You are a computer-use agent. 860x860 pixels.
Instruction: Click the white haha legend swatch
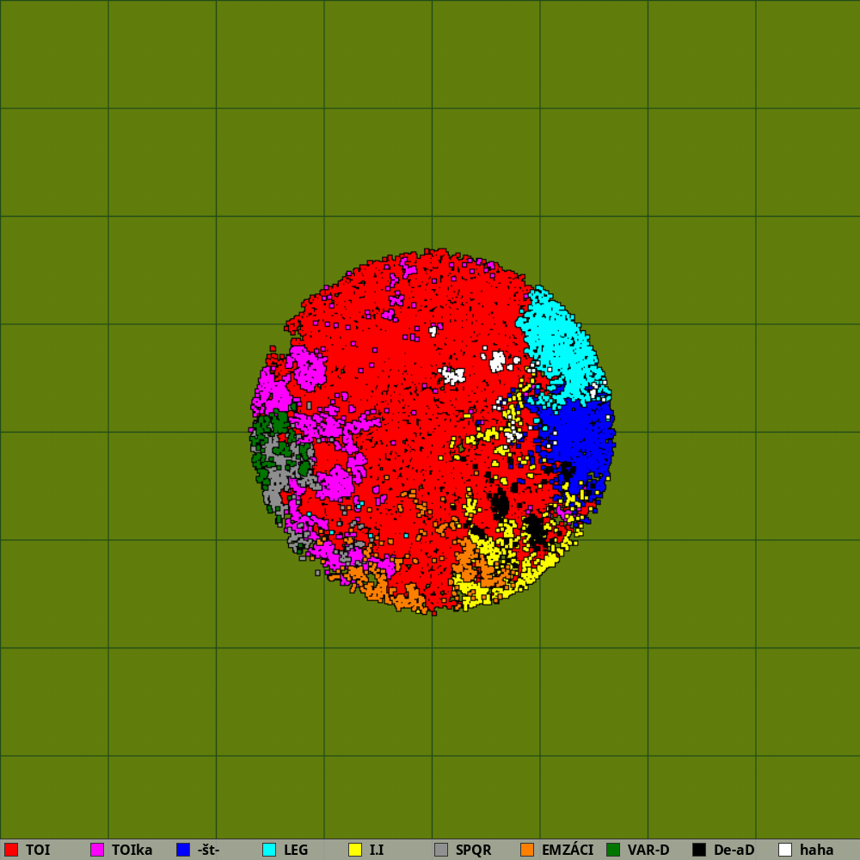pyautogui.click(x=785, y=850)
